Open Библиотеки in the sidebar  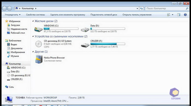click(15, 41)
